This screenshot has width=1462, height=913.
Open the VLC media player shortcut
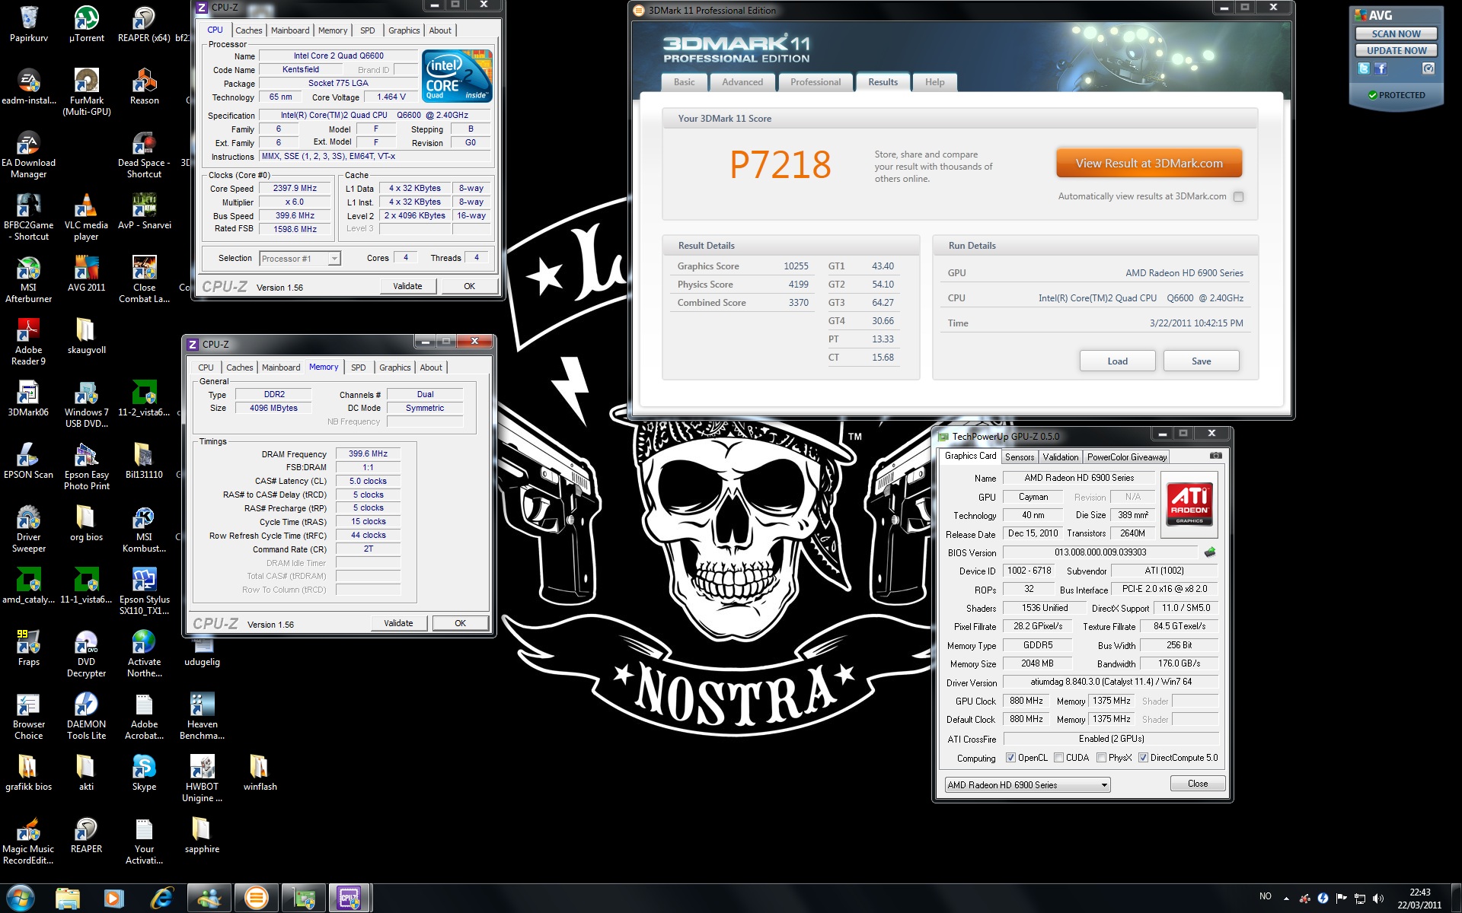[x=86, y=216]
